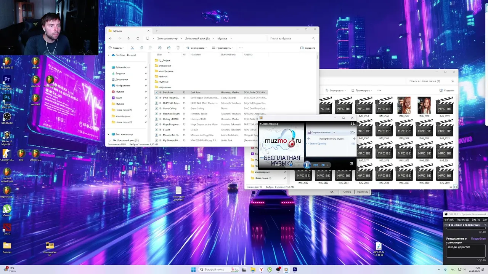Viewport: 488px width, 274px height.
Task: Open the Просмотреть dropdown in Музыка Explorer
Action: (x=222, y=48)
